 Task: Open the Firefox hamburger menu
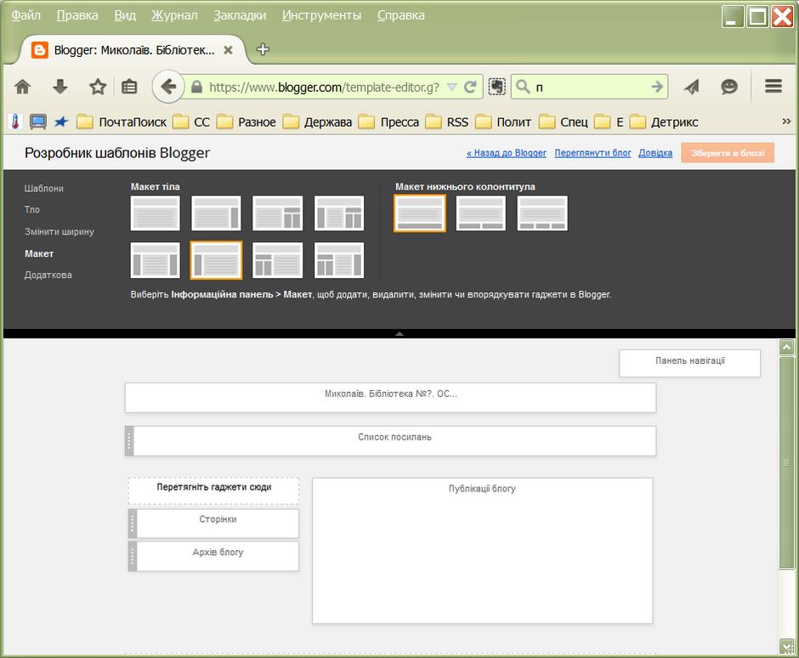(x=773, y=86)
